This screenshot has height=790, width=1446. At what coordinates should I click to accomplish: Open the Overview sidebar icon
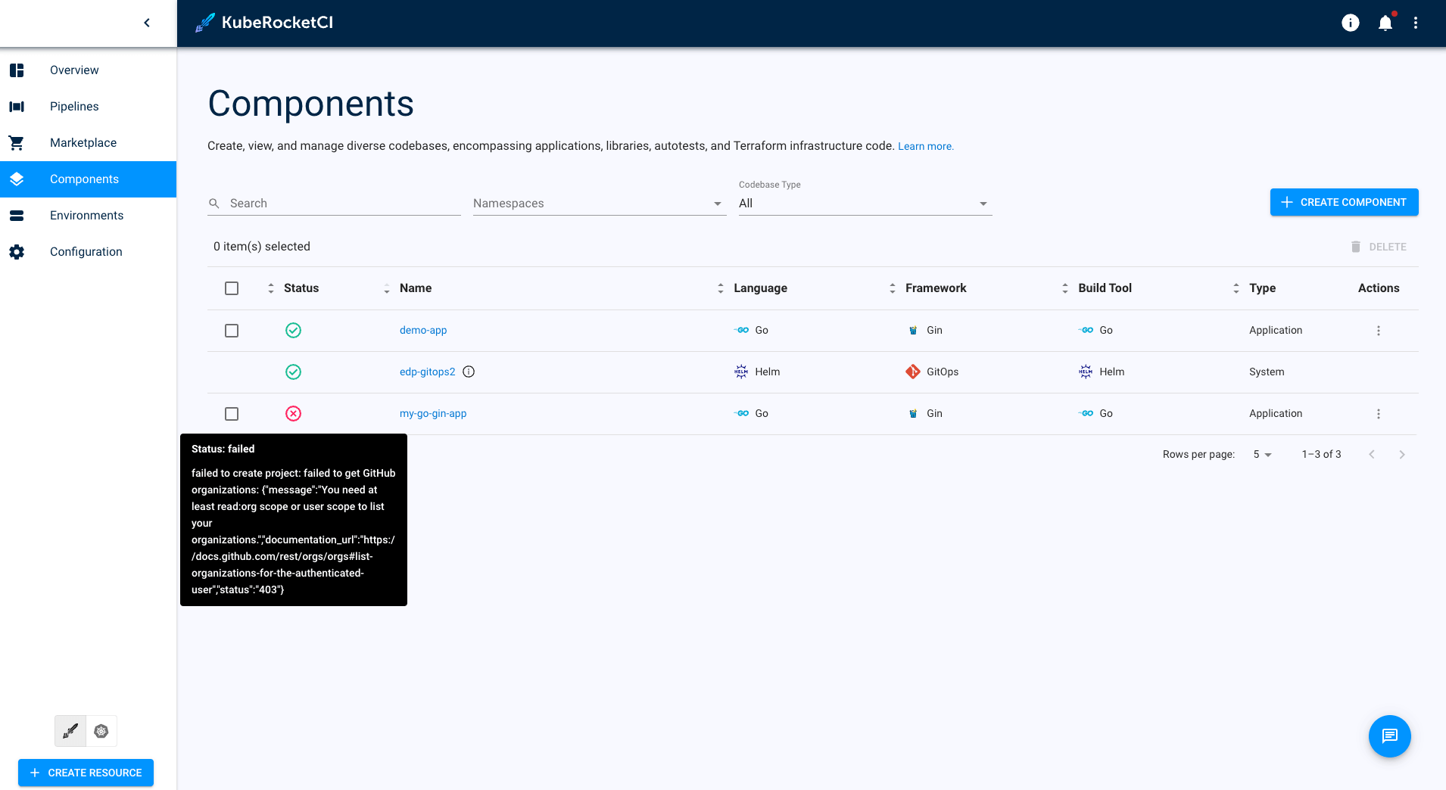pyautogui.click(x=17, y=70)
